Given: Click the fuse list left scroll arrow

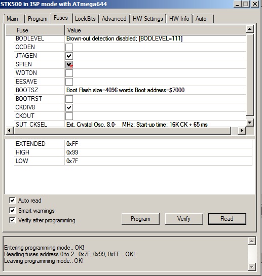Looking at the screenshot, I should click(10, 131).
